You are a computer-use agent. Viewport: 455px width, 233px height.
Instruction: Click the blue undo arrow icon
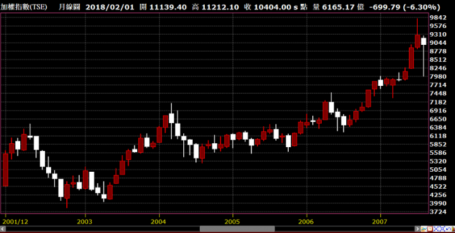coord(448,229)
